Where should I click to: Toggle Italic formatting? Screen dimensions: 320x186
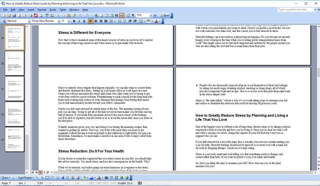coord(79,21)
